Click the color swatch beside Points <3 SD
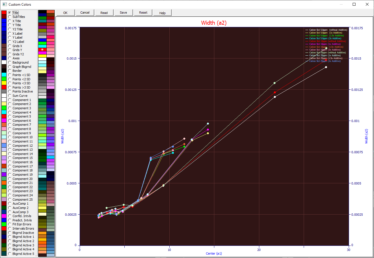 pos(4,83)
